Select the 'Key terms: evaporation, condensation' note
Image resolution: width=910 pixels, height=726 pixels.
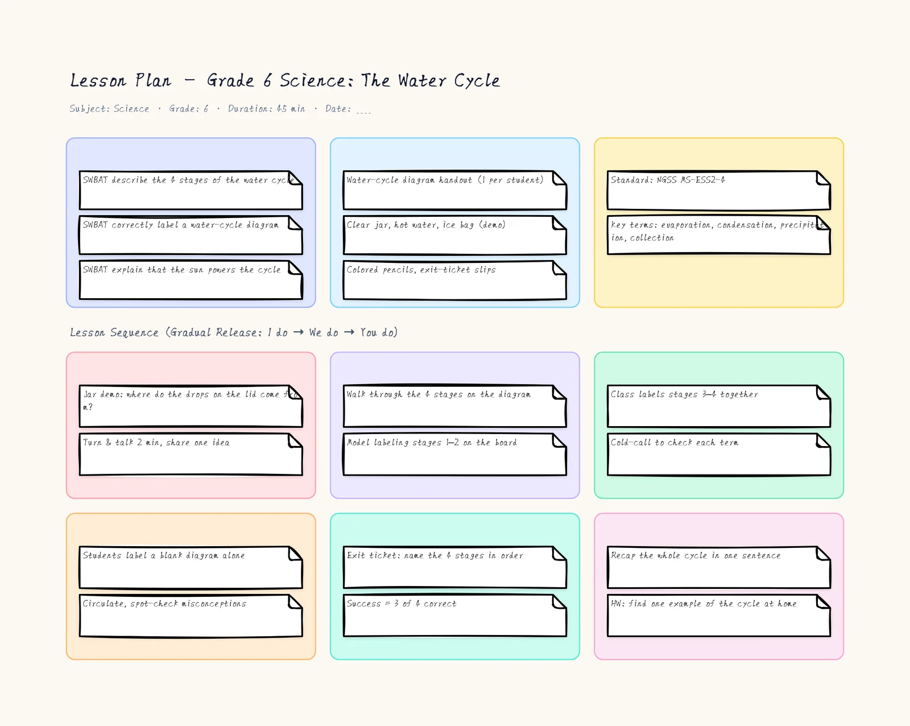[719, 235]
